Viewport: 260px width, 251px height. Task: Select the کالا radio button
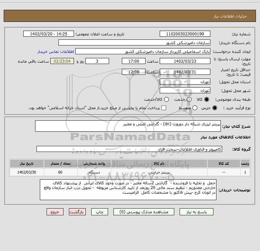[x=207, y=99]
